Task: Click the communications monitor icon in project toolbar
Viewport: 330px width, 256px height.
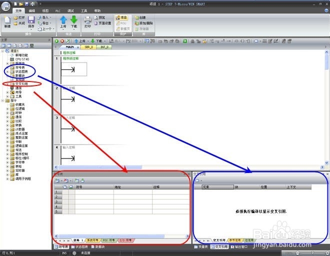Action: coord(32,45)
